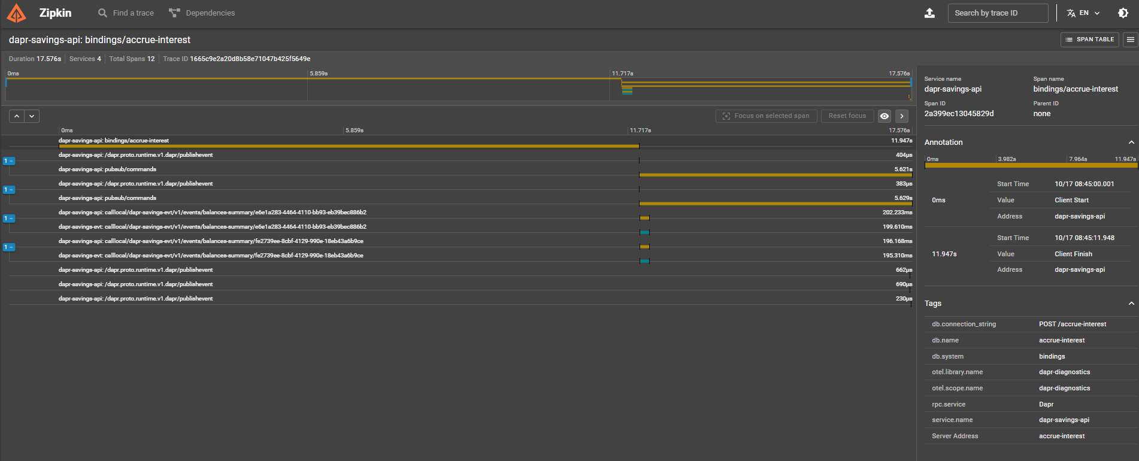Viewport: 1139px width, 461px height.
Task: Click the Total Spans 12 label
Action: [132, 59]
